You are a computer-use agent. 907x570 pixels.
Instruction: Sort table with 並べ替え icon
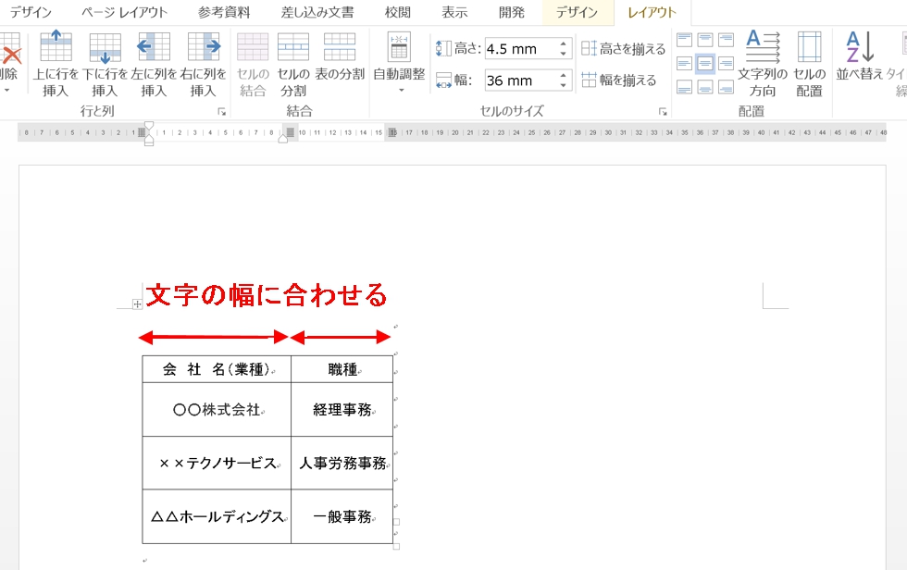click(860, 56)
